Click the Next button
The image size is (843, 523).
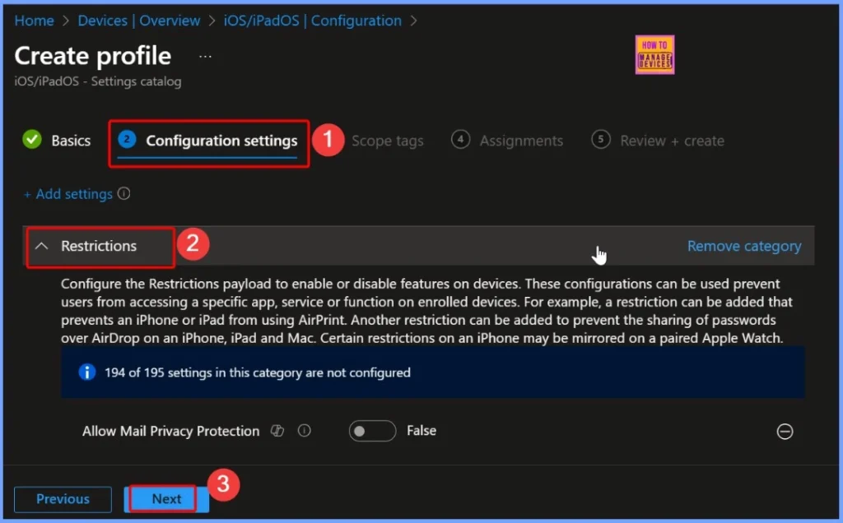165,498
